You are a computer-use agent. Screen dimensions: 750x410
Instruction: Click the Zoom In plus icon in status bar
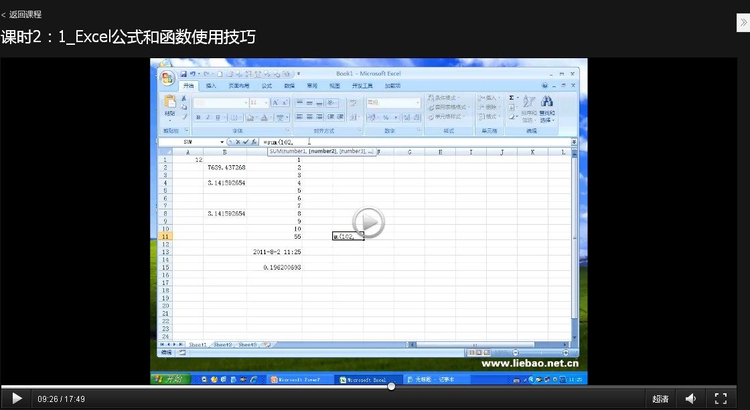[x=566, y=352]
